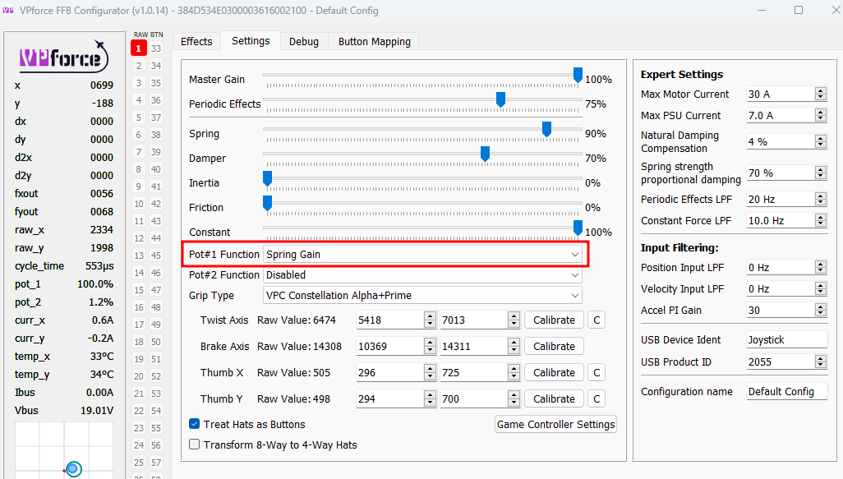Click raw button indicator 33
Viewport: 843px width, 479px height.
click(x=156, y=48)
